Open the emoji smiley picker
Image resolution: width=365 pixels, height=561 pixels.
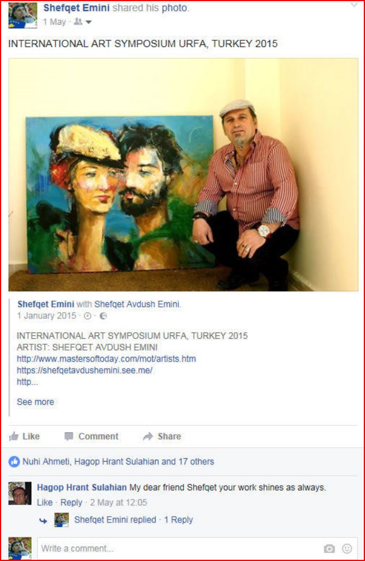pyautogui.click(x=347, y=548)
